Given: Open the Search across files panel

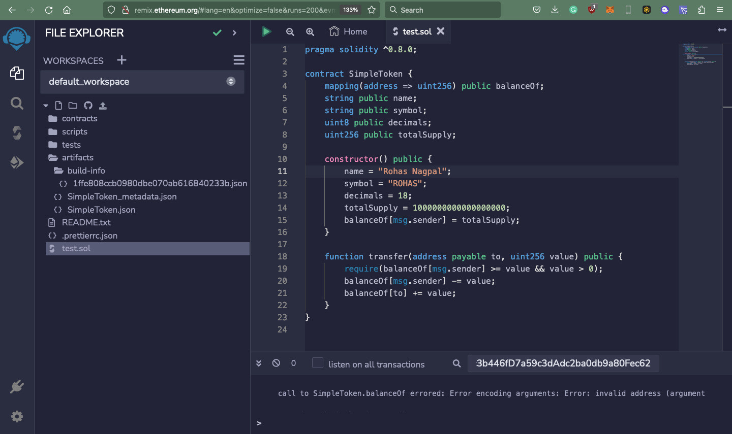Looking at the screenshot, I should (x=17, y=104).
